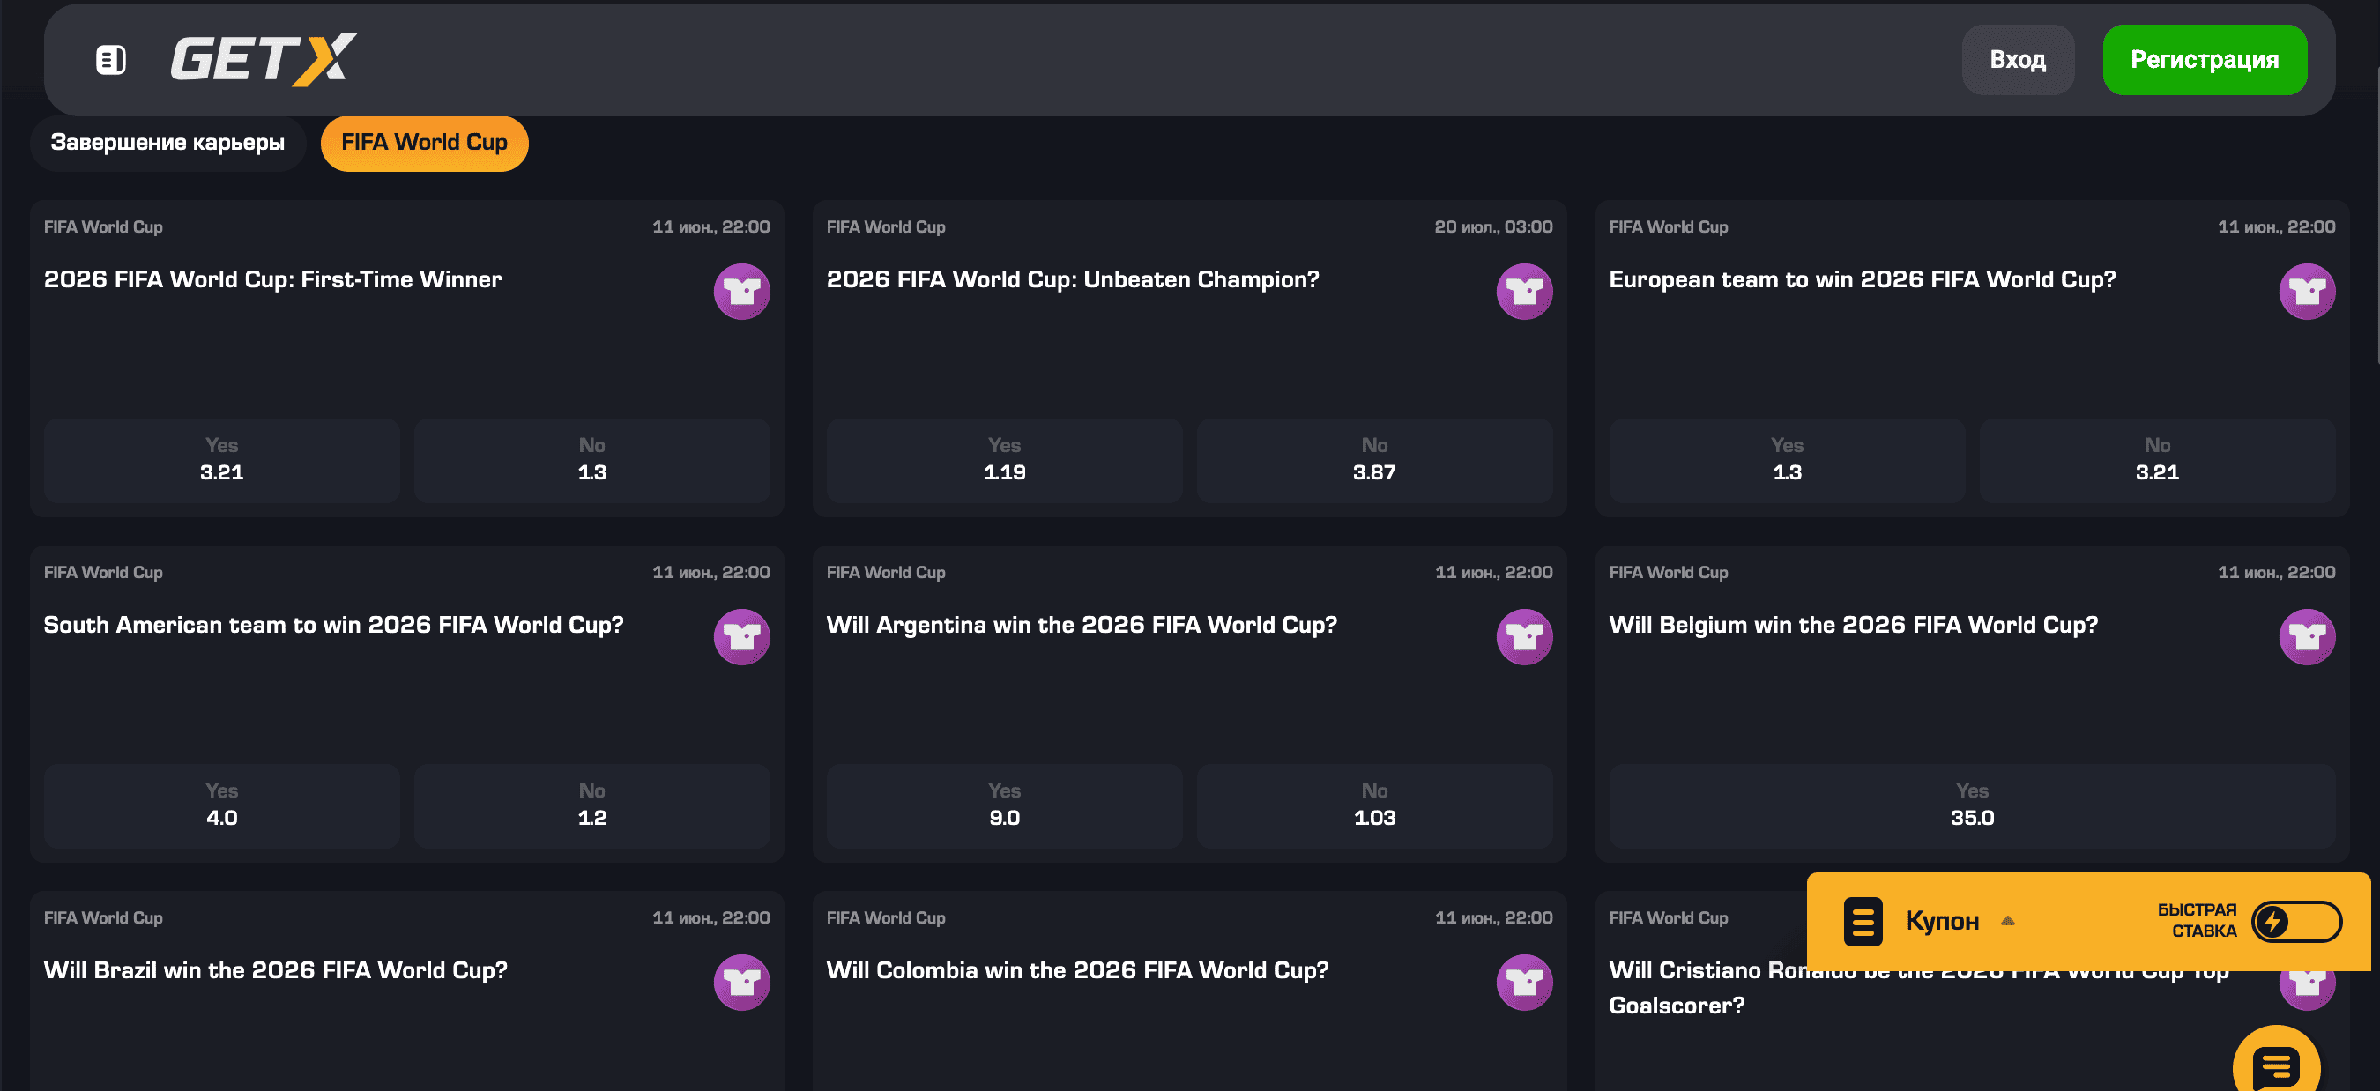Click the Вход login button
This screenshot has width=2380, height=1091.
2017,60
